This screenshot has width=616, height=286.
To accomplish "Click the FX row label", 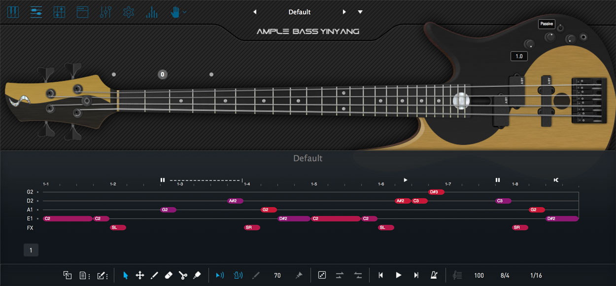I will pos(30,228).
